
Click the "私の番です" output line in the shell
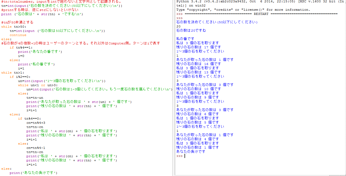[185, 39]
